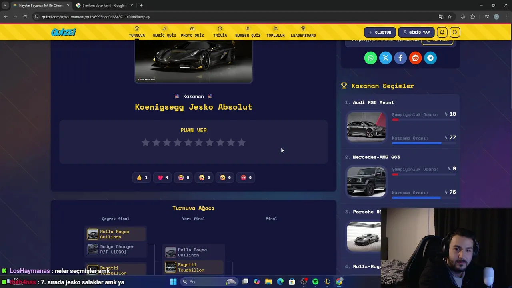The height and width of the screenshot is (288, 512).
Task: React with the heart emoji
Action: pyautogui.click(x=163, y=178)
